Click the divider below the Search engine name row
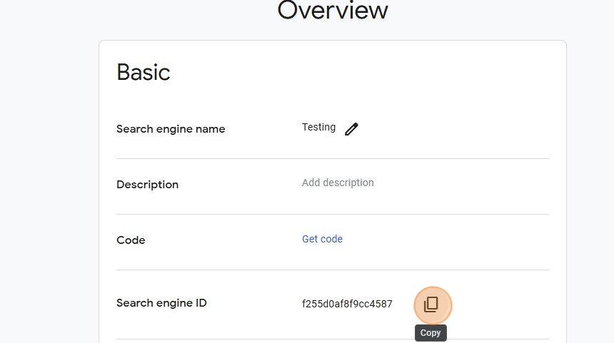This screenshot has height=343, width=614. click(333, 158)
